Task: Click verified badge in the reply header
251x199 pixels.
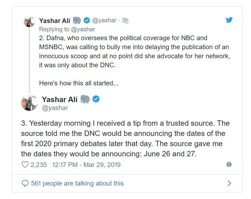Action: point(87,21)
